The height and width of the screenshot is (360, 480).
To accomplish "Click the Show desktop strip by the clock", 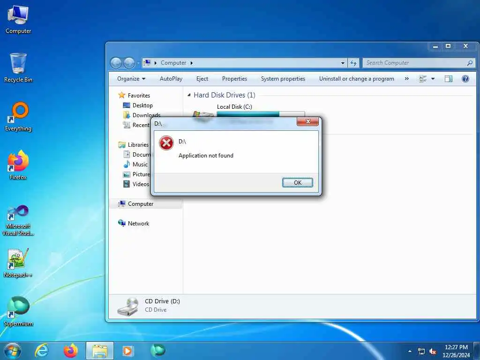I will click(x=477, y=351).
